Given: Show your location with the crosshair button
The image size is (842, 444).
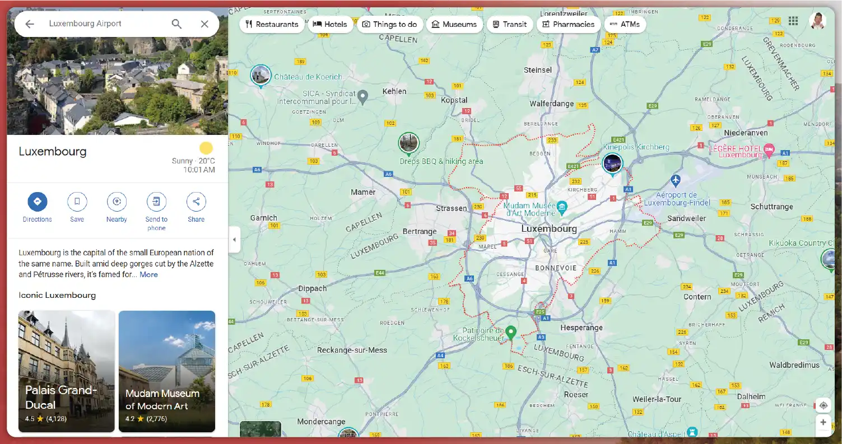Looking at the screenshot, I should point(823,405).
